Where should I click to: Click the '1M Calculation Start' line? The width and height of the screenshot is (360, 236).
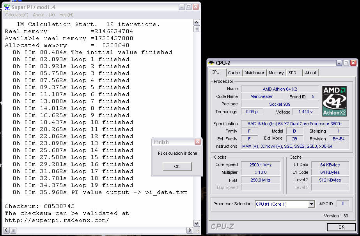[88, 24]
